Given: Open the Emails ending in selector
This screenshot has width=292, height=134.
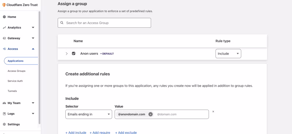Looking at the screenshot, I should (x=89, y=114).
